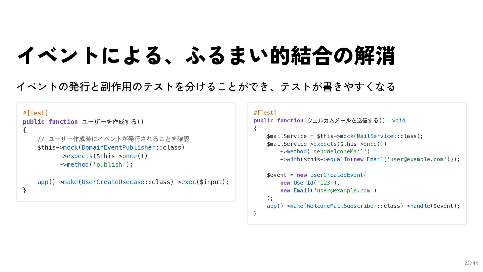Click the gray comment line in left code
Viewport: 483px width, 272px height.
(113, 139)
